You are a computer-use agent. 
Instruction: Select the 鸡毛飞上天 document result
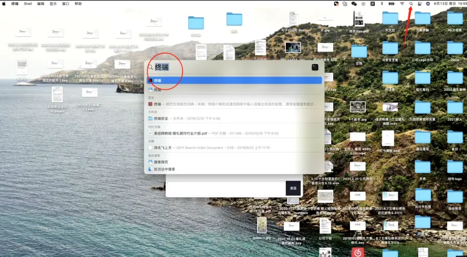234,147
